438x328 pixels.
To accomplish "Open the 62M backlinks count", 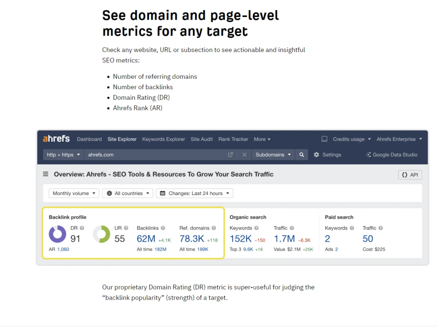I will click(146, 239).
